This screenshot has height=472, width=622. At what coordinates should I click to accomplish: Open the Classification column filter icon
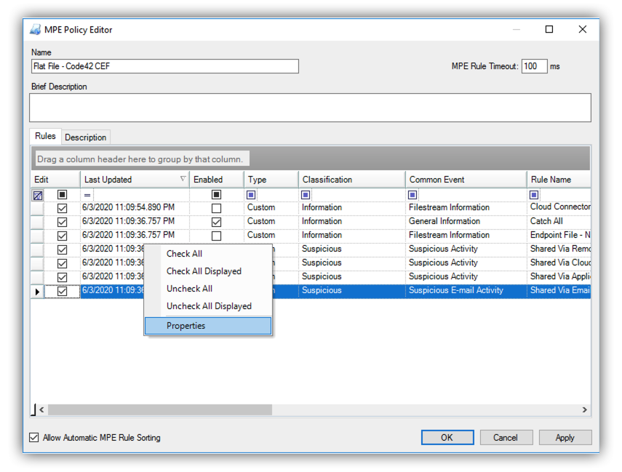pos(306,195)
